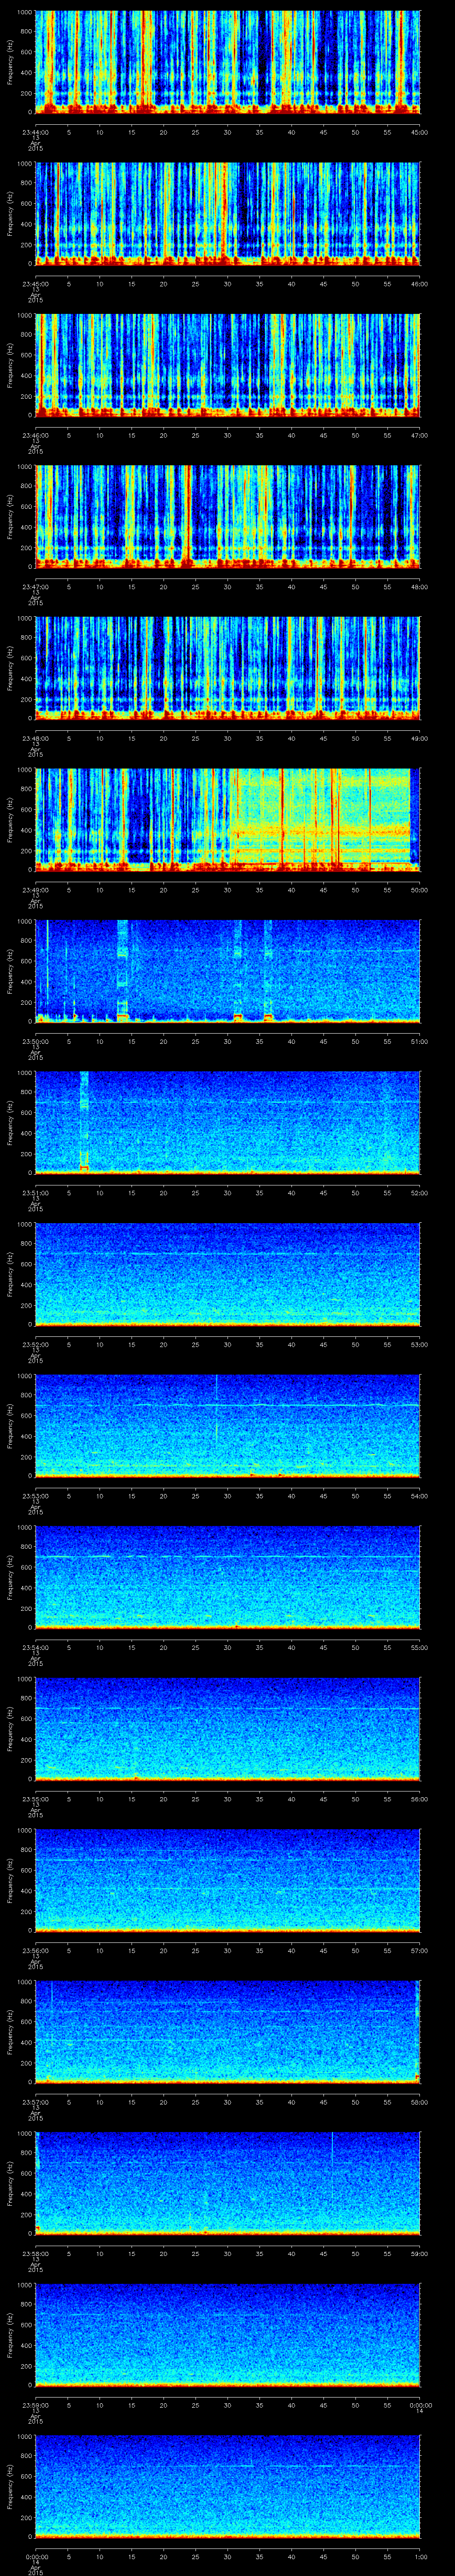This screenshot has width=455, height=2576.
Task: Click the '23:51:00' start time label
Action: (36, 1193)
